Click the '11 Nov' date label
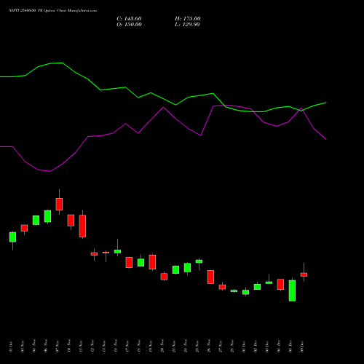This screenshot has height=364, width=364. [81, 347]
